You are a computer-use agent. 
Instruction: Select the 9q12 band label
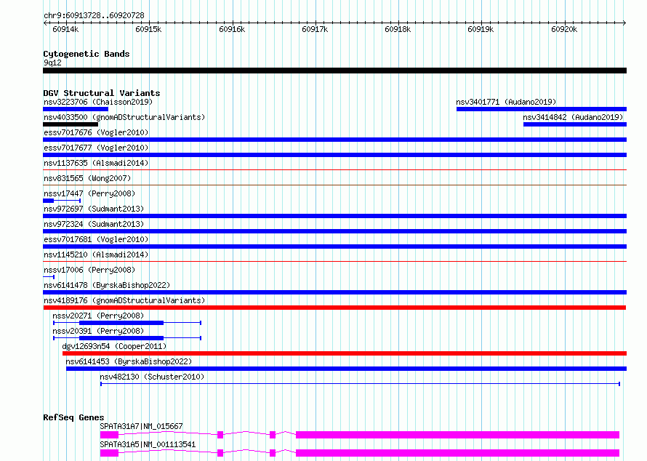tap(52, 63)
